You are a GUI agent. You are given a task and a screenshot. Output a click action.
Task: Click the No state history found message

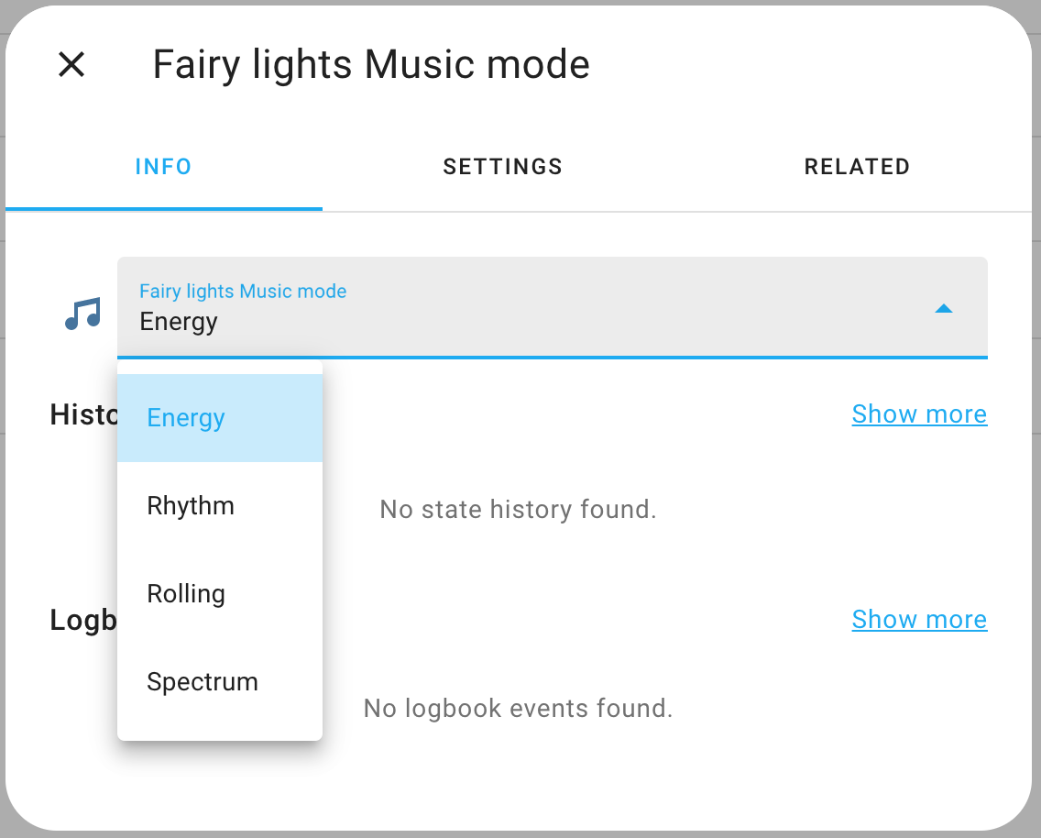pyautogui.click(x=518, y=509)
